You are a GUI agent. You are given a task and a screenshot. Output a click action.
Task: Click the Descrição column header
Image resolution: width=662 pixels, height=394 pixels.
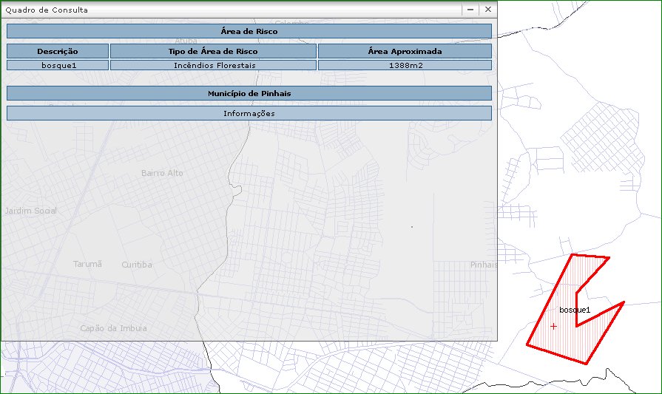(58, 51)
